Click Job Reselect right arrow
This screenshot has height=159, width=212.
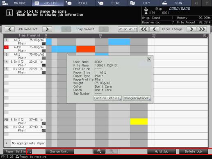(47, 29)
